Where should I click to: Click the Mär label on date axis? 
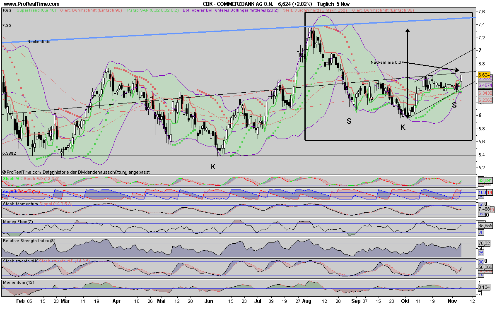tap(65, 302)
